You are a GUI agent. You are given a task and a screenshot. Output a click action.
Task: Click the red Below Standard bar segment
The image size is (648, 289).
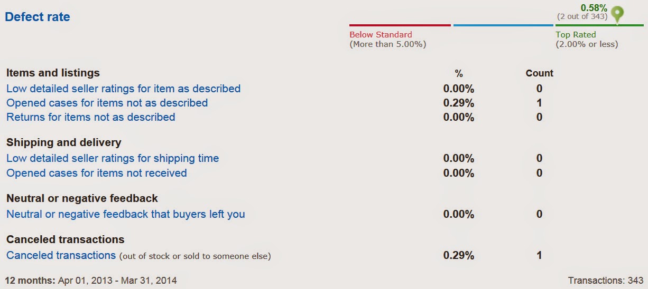pos(400,25)
